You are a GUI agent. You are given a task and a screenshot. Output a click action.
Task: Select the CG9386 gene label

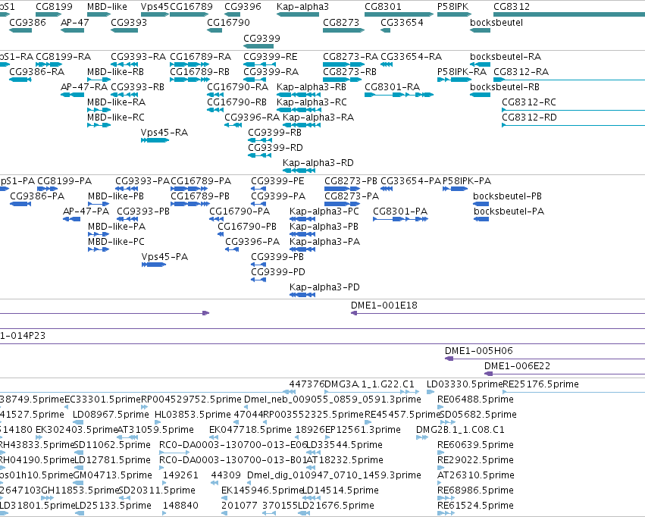click(27, 22)
